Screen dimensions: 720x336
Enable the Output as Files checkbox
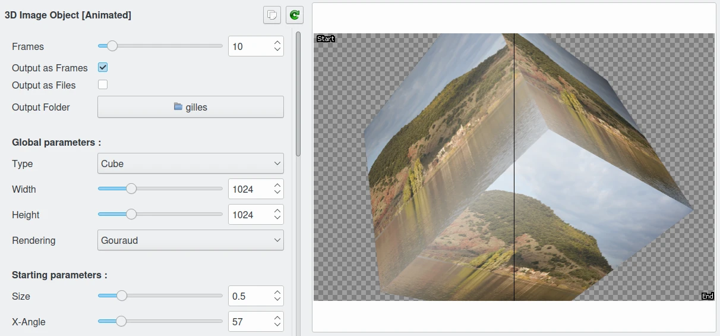coord(103,84)
